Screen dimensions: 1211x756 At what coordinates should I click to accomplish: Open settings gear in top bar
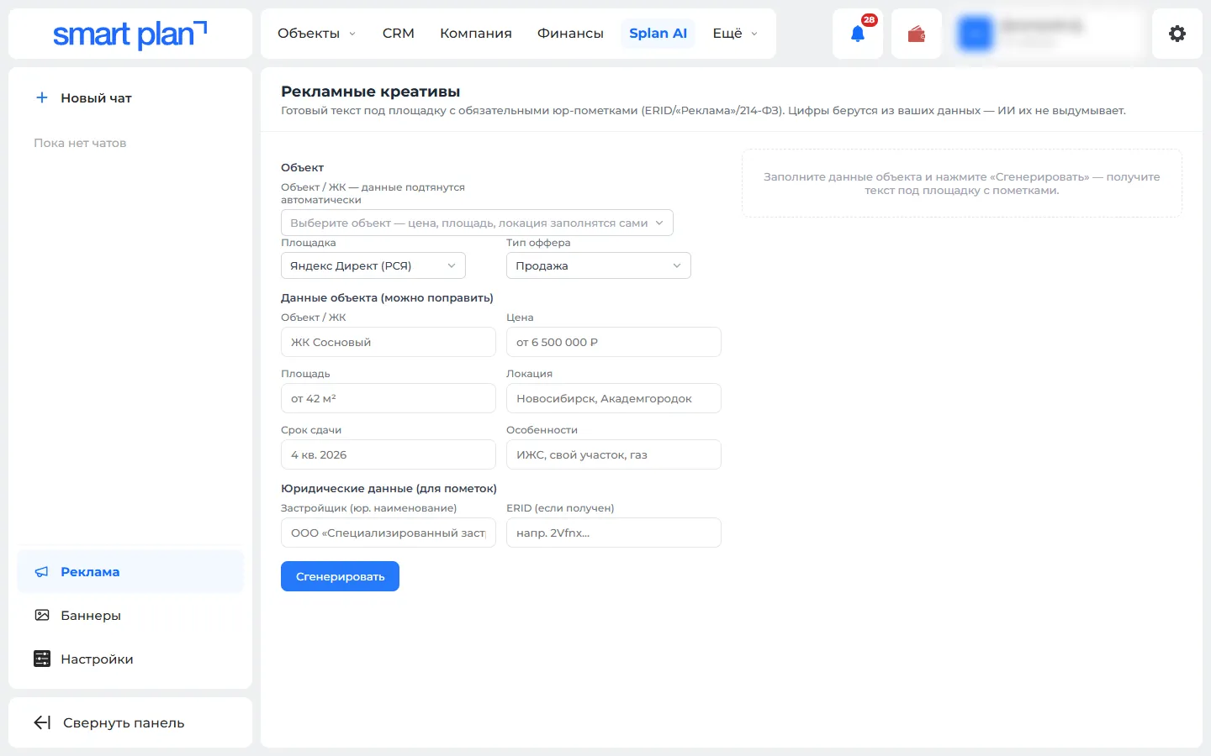1177,34
